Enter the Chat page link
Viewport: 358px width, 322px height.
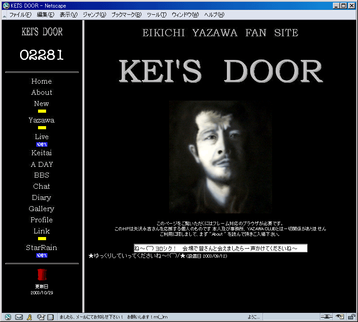42,186
